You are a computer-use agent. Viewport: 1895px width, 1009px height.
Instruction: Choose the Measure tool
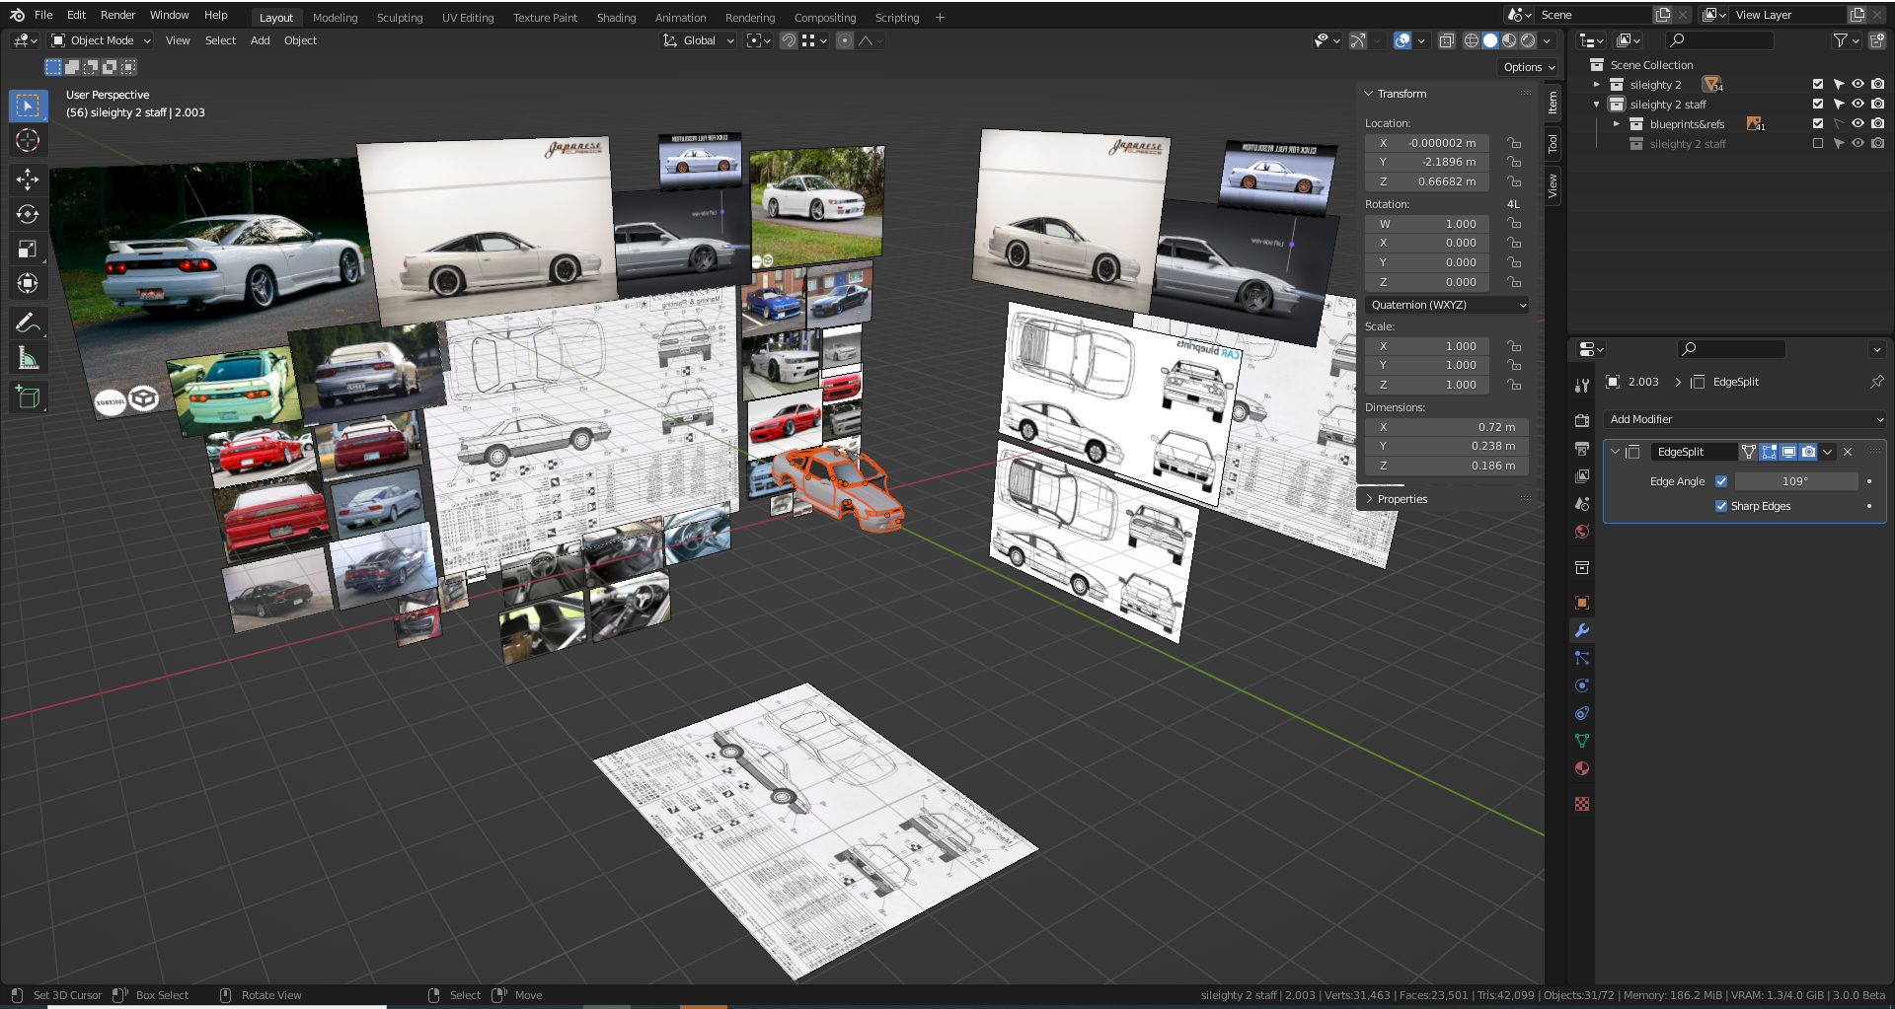(x=28, y=358)
